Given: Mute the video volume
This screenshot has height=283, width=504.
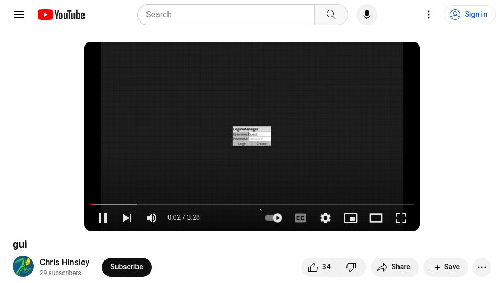Looking at the screenshot, I should pos(151,218).
